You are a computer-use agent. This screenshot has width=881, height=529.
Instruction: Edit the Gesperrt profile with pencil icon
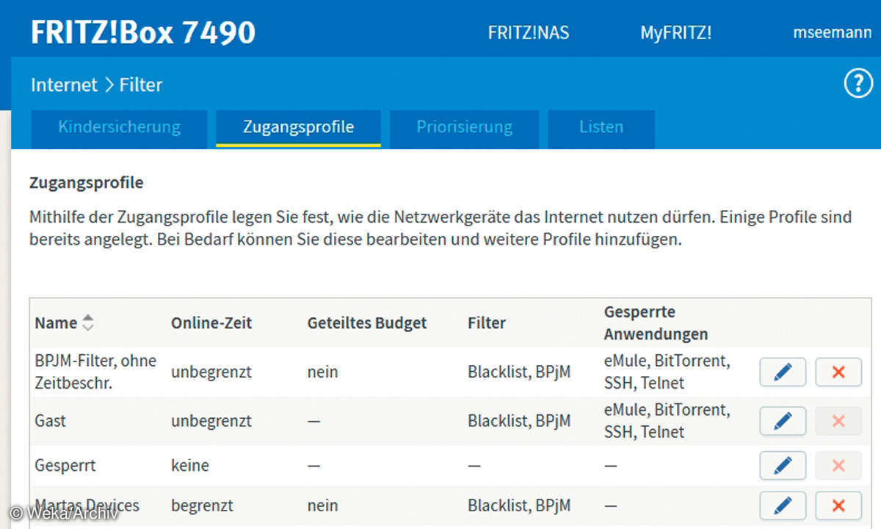(783, 465)
